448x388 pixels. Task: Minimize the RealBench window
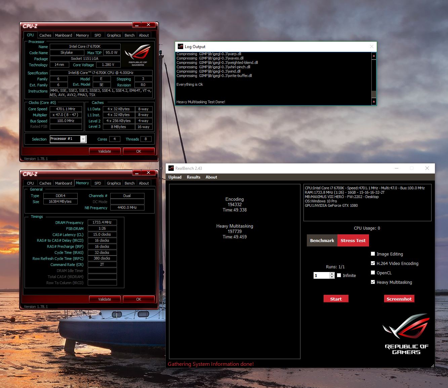(397, 168)
